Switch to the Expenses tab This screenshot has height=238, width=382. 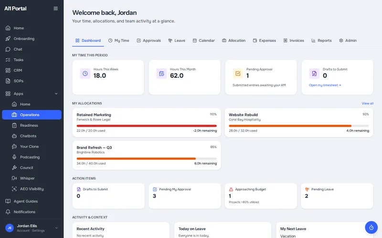[x=265, y=40]
